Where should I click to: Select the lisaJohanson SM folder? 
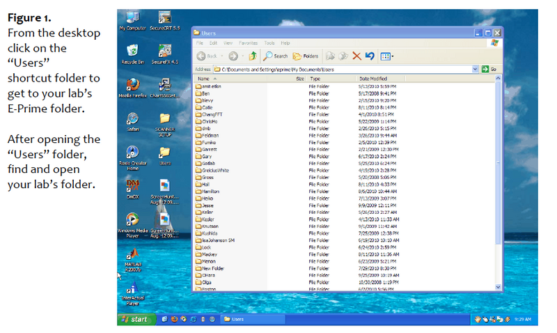pyautogui.click(x=215, y=240)
